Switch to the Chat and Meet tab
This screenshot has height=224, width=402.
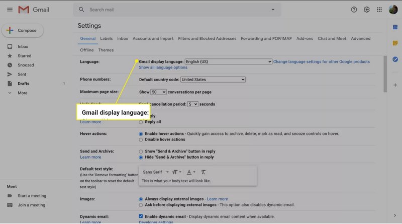(332, 39)
